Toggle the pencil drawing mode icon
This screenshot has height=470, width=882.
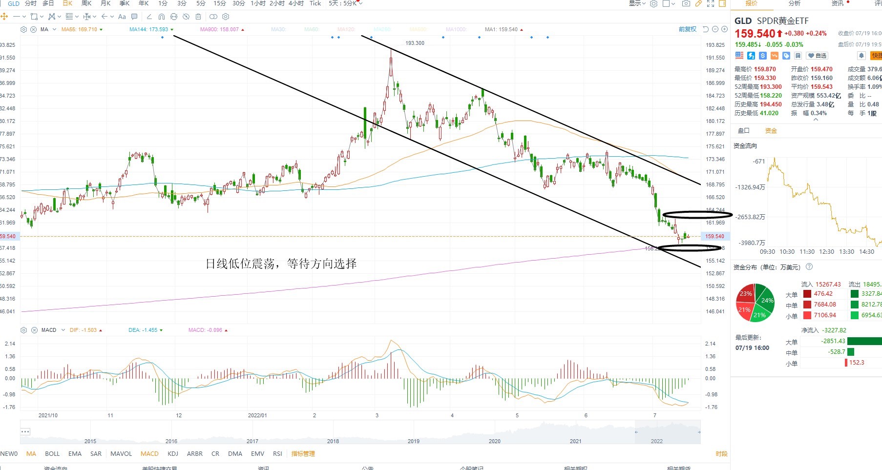(x=698, y=3)
